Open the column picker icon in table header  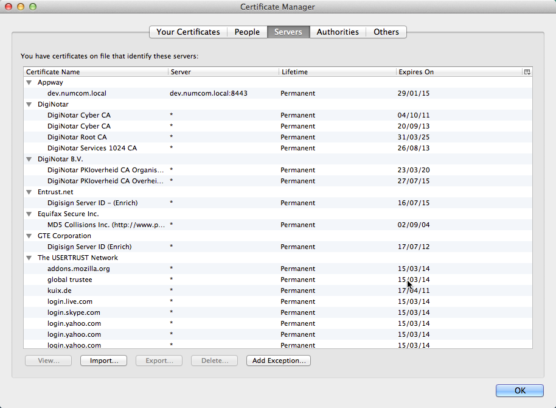click(527, 72)
